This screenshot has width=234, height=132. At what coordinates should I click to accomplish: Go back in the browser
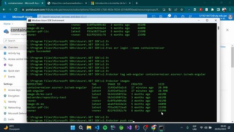tap(4, 10)
